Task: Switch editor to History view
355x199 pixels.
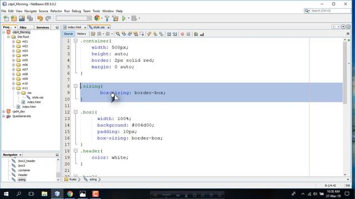Action: click(x=82, y=34)
